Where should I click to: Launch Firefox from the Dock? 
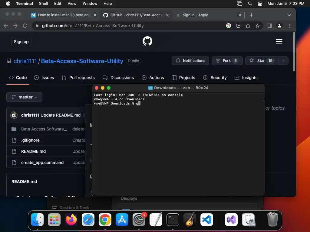(71, 220)
